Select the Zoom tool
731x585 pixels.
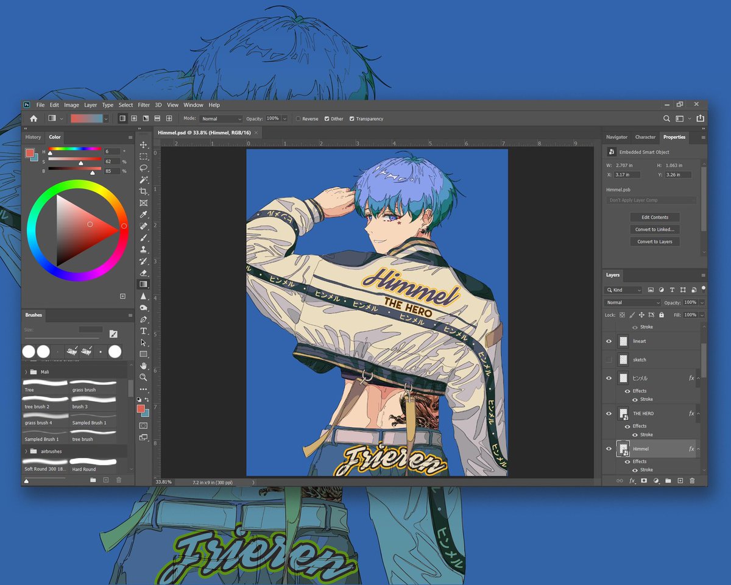pos(144,377)
